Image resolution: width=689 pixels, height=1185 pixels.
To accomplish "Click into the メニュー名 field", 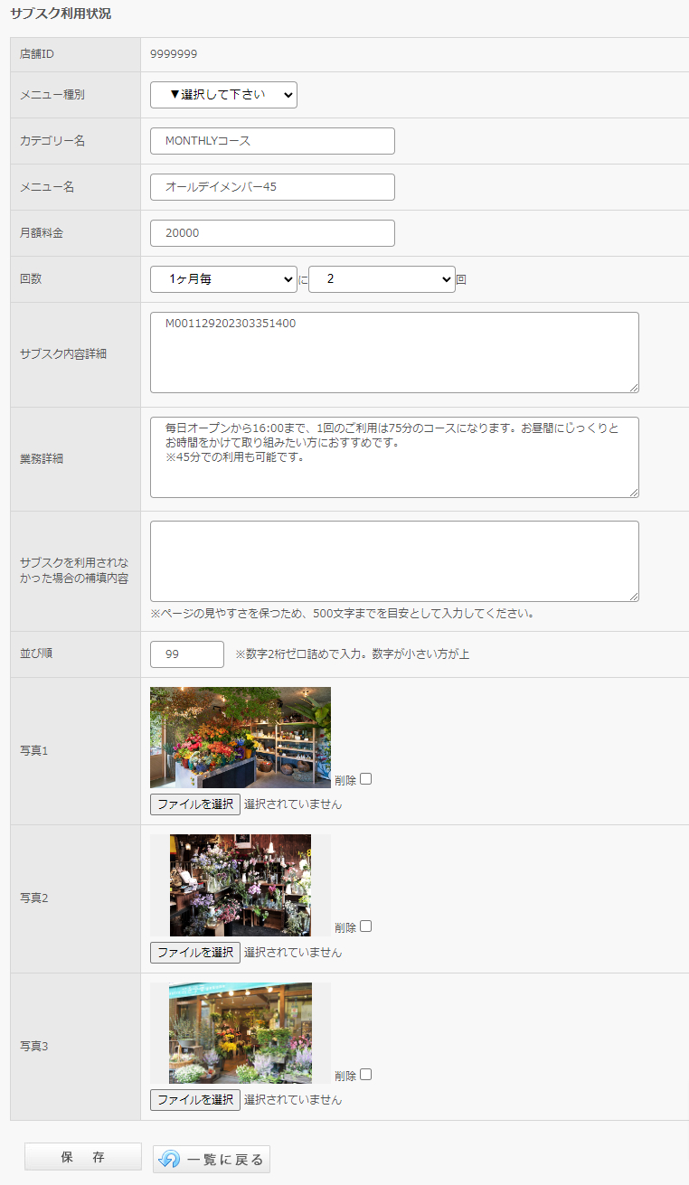I will click(272, 187).
